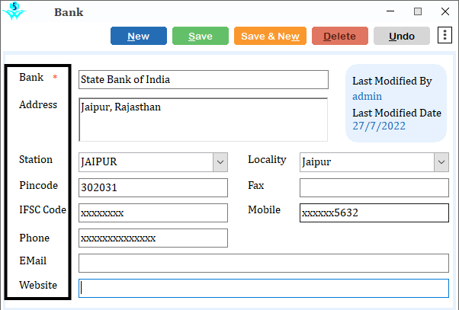Click the Mobile field label

tap(265, 210)
